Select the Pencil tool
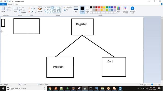163x91 pixels. coord(29,8)
